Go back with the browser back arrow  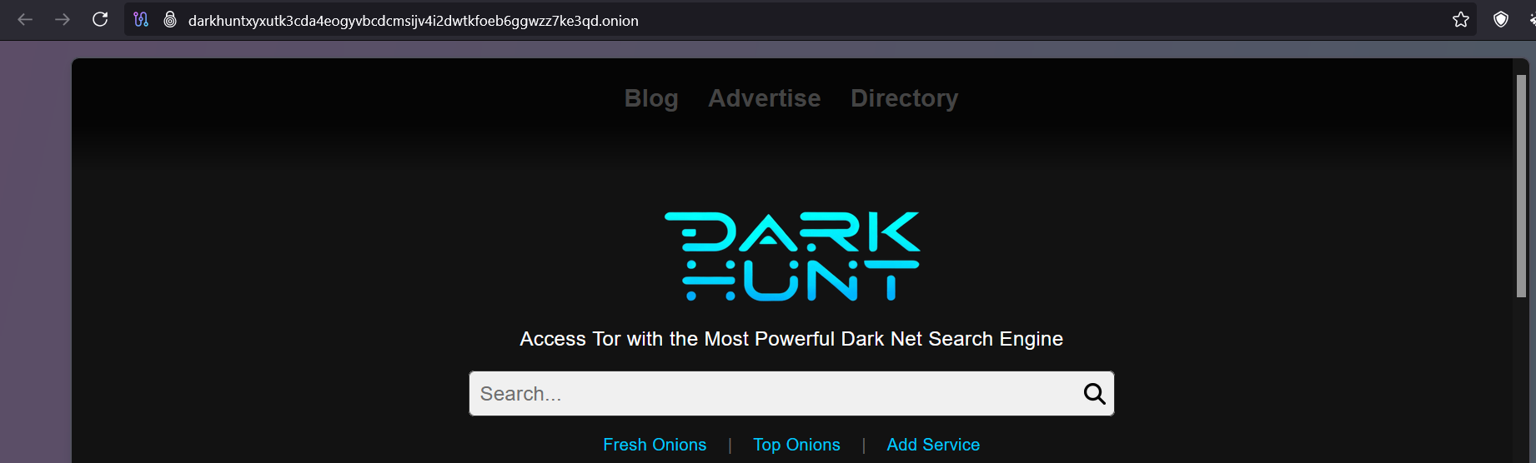(25, 20)
